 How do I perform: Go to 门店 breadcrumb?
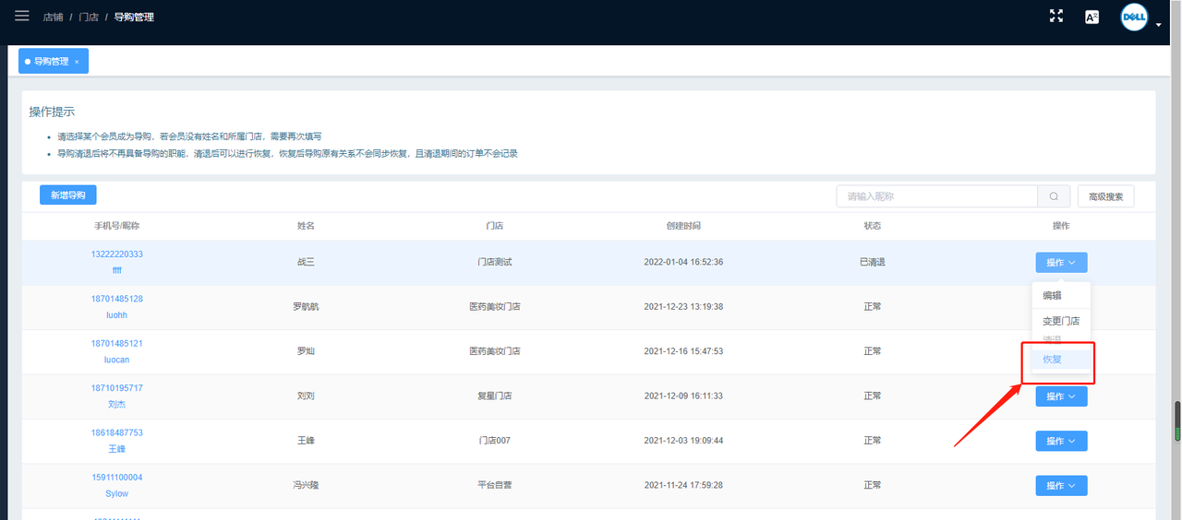[x=89, y=17]
